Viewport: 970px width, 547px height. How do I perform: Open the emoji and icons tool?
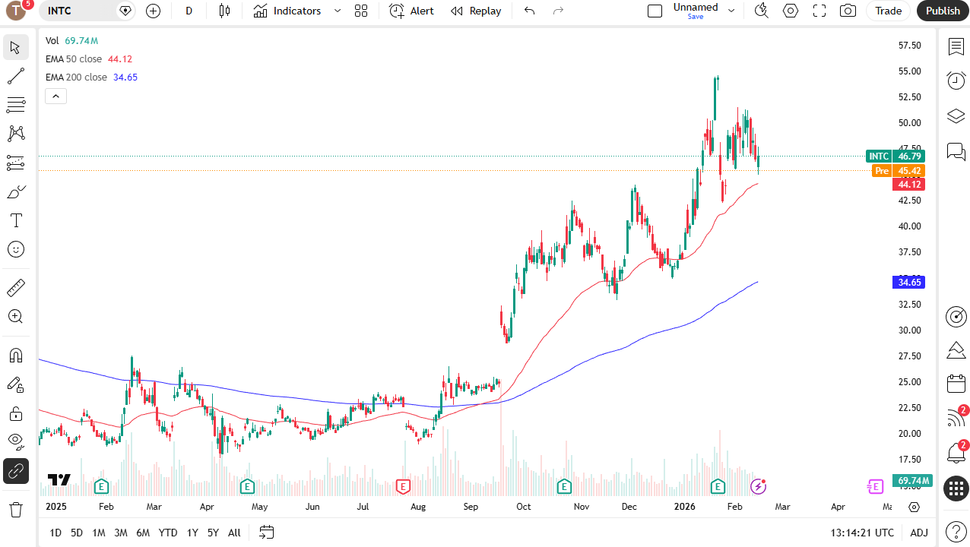[15, 249]
